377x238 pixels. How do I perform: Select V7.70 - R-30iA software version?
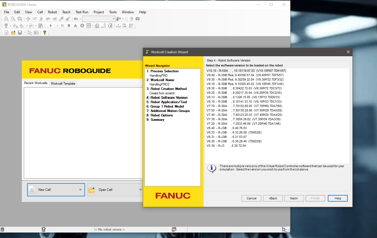coord(244,106)
